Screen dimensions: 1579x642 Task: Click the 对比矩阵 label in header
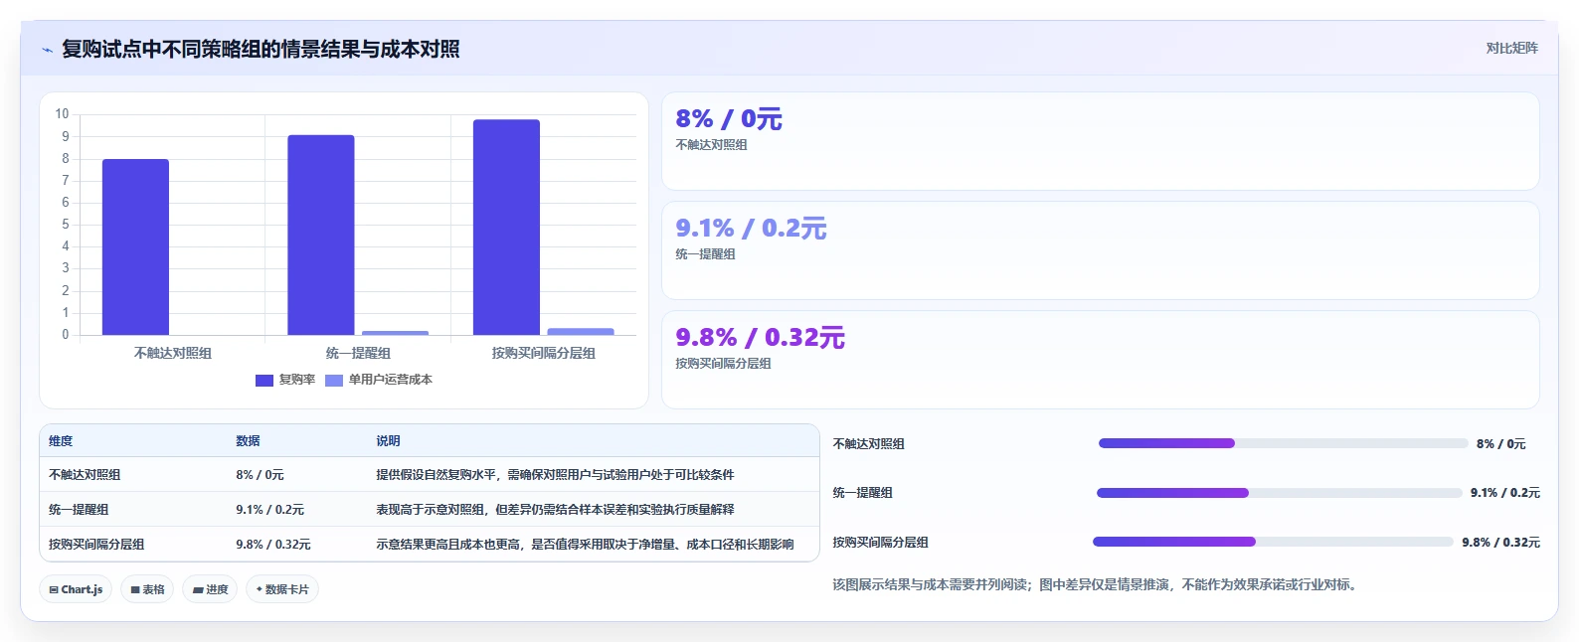click(1511, 48)
